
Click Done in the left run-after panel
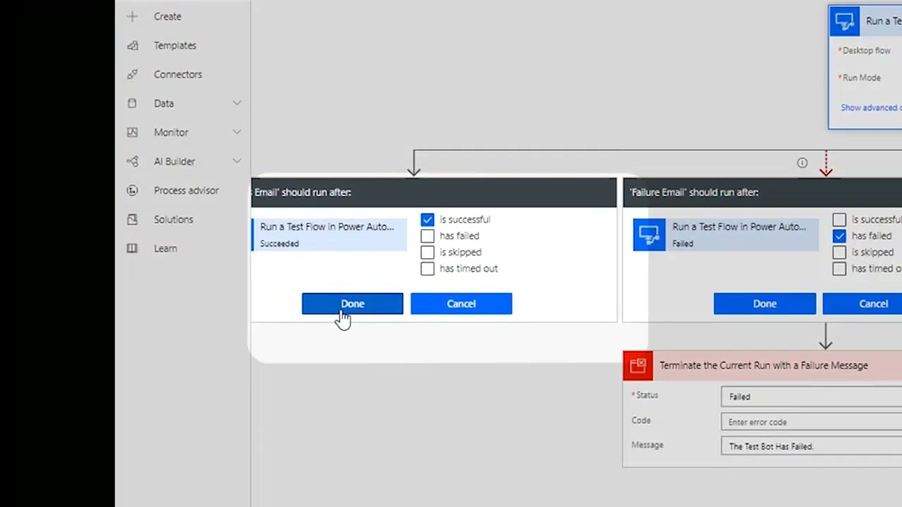(x=352, y=303)
